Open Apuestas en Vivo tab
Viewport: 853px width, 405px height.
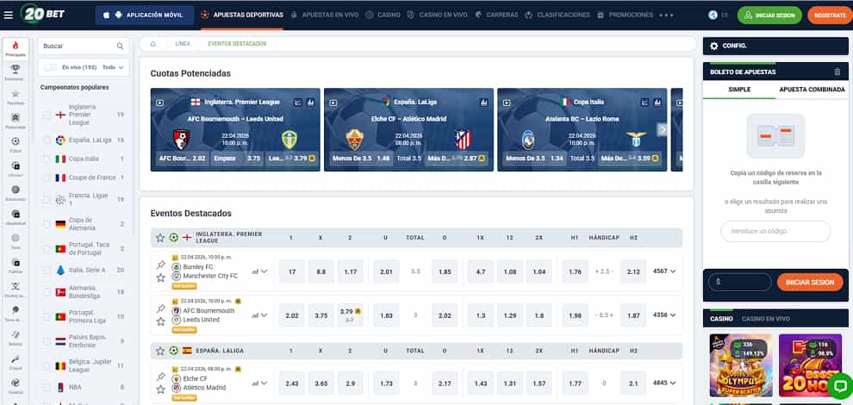point(324,16)
